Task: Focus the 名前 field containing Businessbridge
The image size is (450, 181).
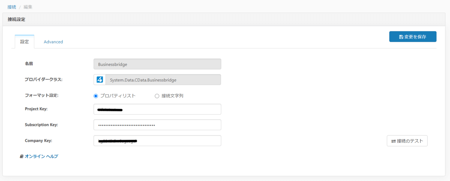Action: coord(157,64)
